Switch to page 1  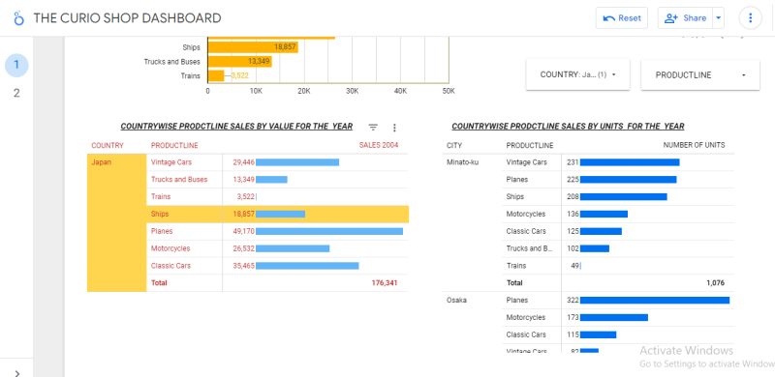coord(16,65)
